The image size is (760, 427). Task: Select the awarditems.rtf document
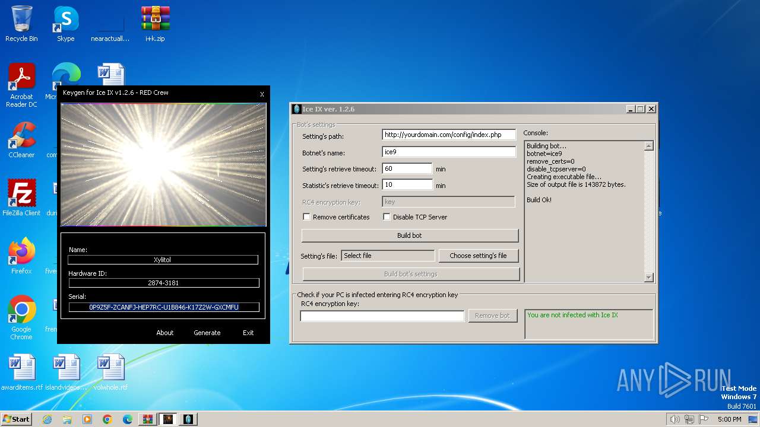[x=22, y=372]
